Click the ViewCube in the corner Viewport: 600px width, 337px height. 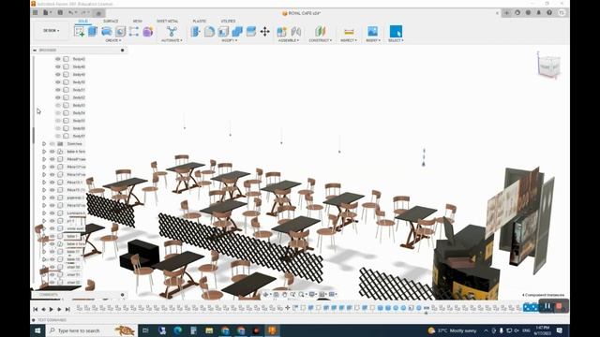pyautogui.click(x=549, y=66)
